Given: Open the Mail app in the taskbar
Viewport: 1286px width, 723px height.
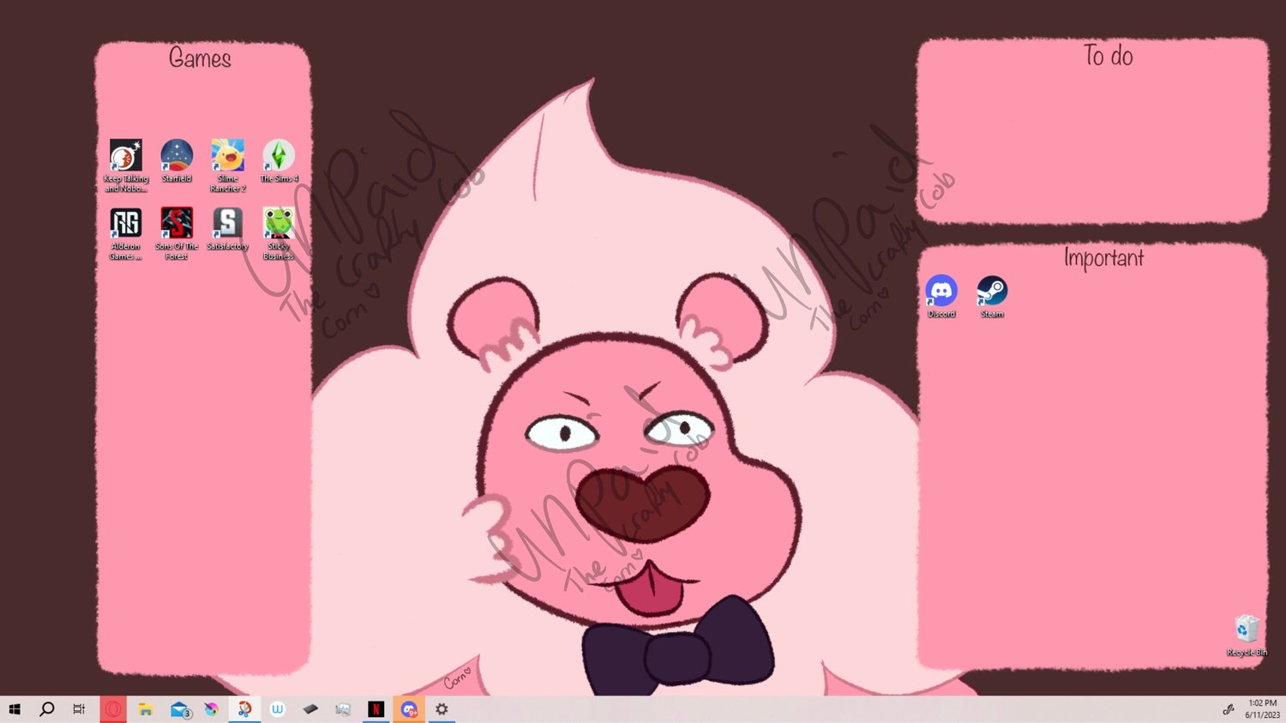Looking at the screenshot, I should (179, 709).
